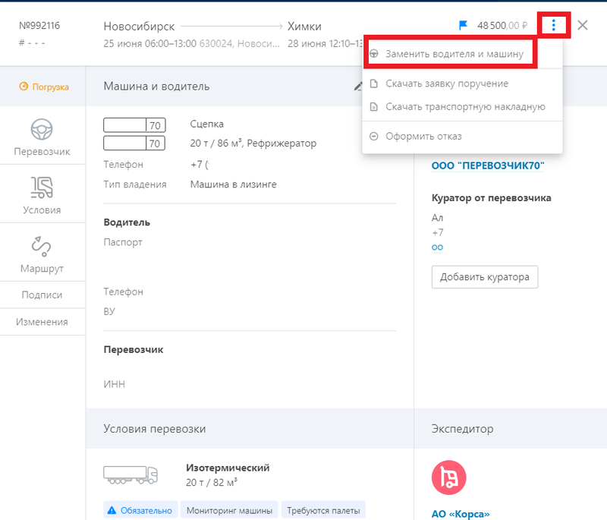Choose 'Скачать заявку поручение' option
Viewport: 607px width, 520px height.
tap(446, 84)
